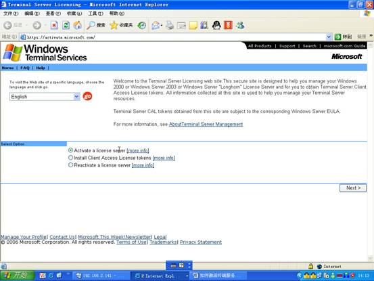Viewport: 374px width, 281px height.
Task: Click the security padlock in status bar
Action: 310,266
